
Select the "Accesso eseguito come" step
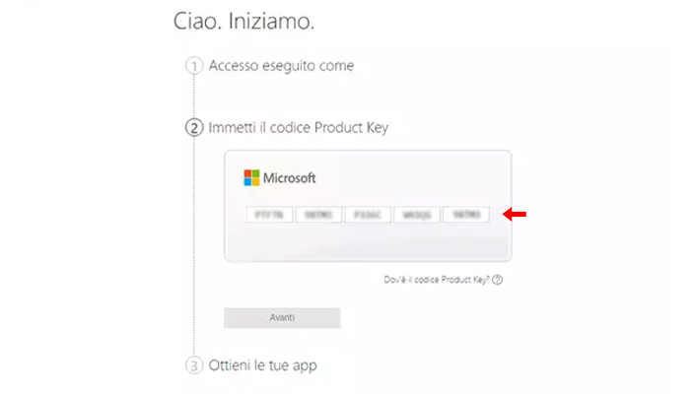[281, 66]
